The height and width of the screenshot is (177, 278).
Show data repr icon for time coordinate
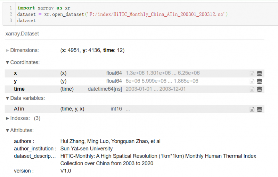(x=259, y=89)
